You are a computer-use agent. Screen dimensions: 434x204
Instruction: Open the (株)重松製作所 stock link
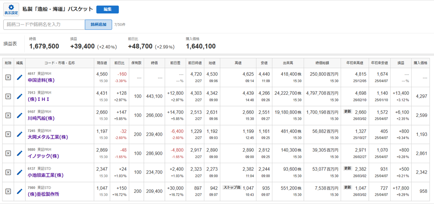43,194
